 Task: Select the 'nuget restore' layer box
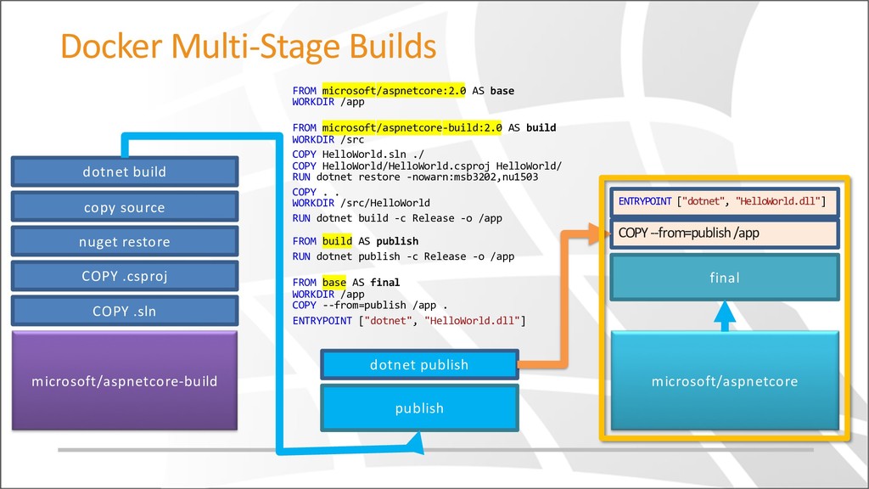click(x=125, y=241)
